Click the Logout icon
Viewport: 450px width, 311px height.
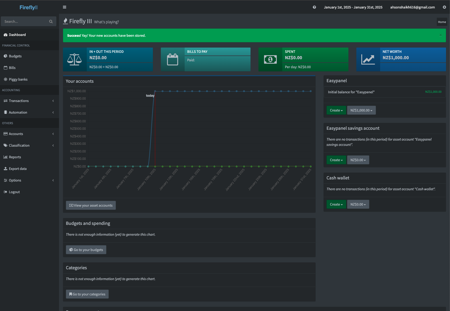pyautogui.click(x=6, y=192)
